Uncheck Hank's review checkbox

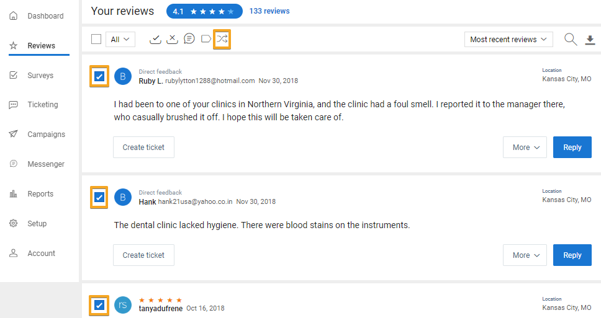pos(99,197)
